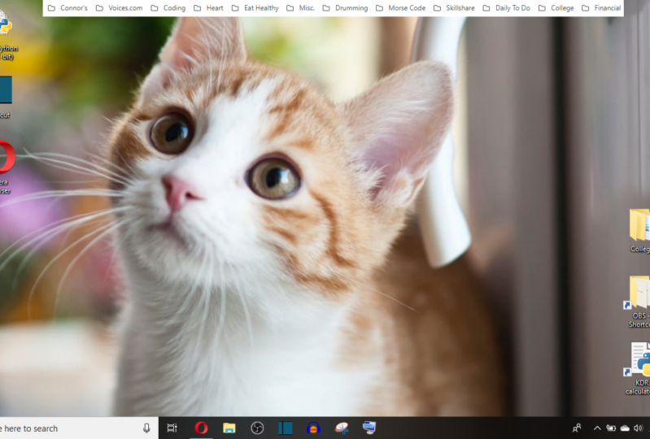Select the OBS Shortcut desktop folder

click(638, 302)
